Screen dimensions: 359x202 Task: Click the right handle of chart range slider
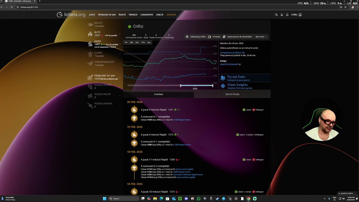click(x=213, y=86)
